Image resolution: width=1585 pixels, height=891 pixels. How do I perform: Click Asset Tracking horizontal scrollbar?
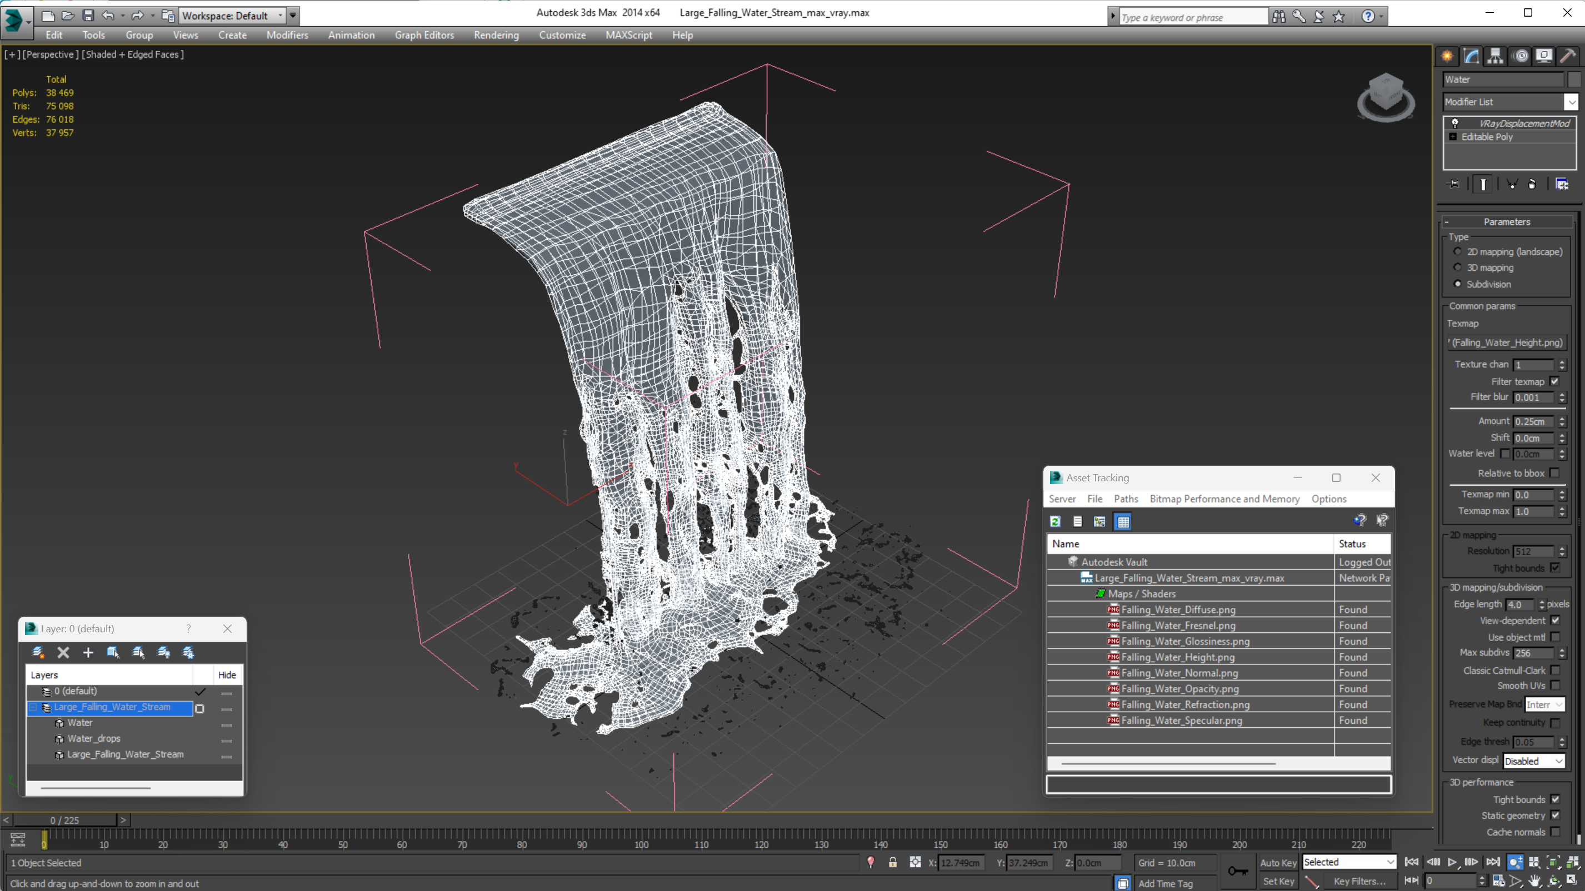[1168, 763]
